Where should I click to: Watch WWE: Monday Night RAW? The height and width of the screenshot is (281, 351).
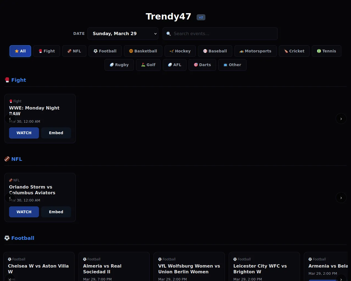pos(24,133)
